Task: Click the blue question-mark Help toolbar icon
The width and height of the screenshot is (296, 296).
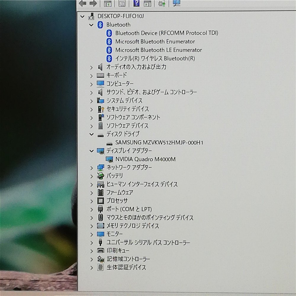Action: [x=136, y=3]
